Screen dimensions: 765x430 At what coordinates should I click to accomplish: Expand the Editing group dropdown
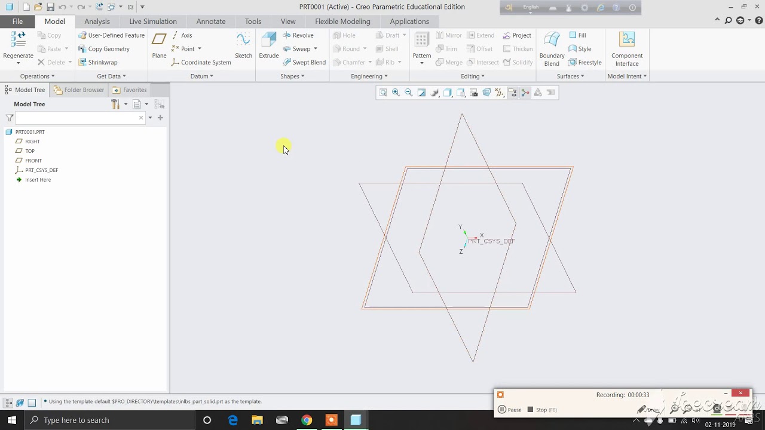pos(472,76)
